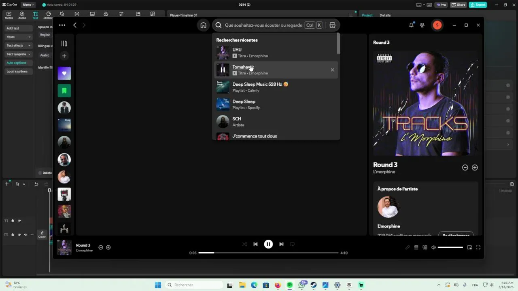Screen dimensions: 518x291
Task: Click Add text in CapCut
Action: [18, 28]
